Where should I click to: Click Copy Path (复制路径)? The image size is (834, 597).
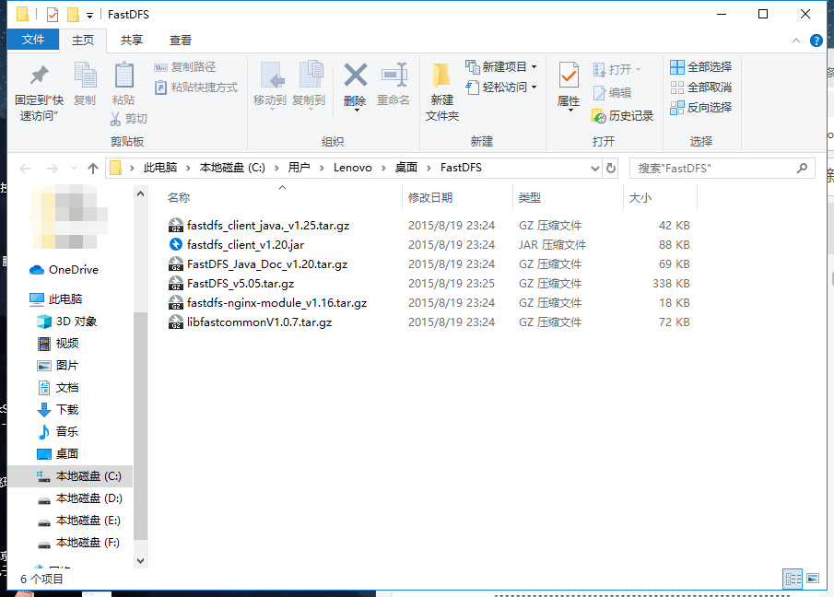click(x=185, y=67)
